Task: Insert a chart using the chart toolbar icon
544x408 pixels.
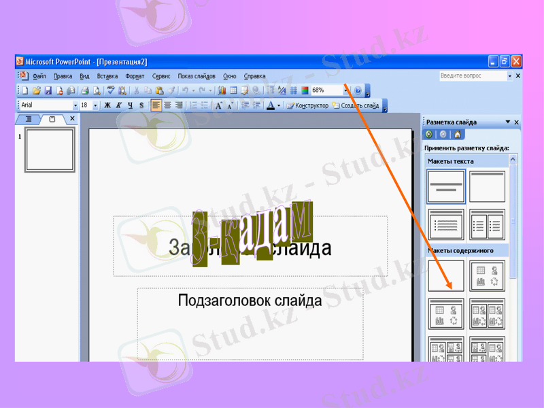Action: point(222,90)
